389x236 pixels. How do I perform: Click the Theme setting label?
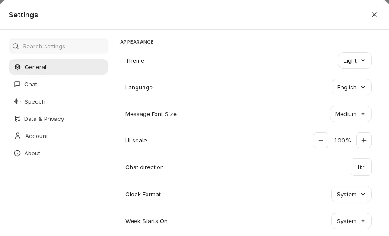pos(135,61)
